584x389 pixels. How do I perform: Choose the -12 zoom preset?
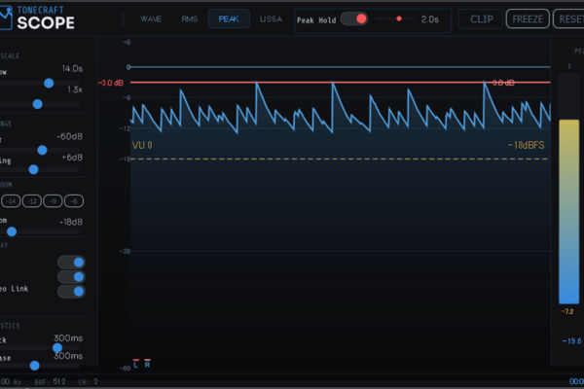tap(32, 201)
